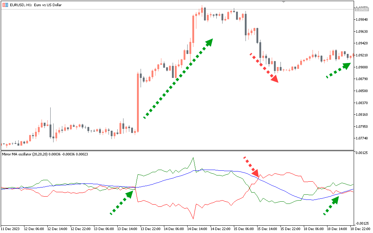Select the red oscillator line at its trough
The height and width of the screenshot is (233, 373).
point(193,218)
